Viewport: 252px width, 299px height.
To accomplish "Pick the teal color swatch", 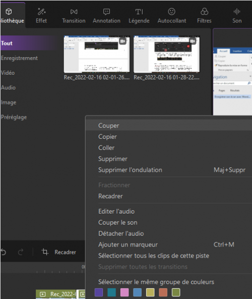I will 111,292.
